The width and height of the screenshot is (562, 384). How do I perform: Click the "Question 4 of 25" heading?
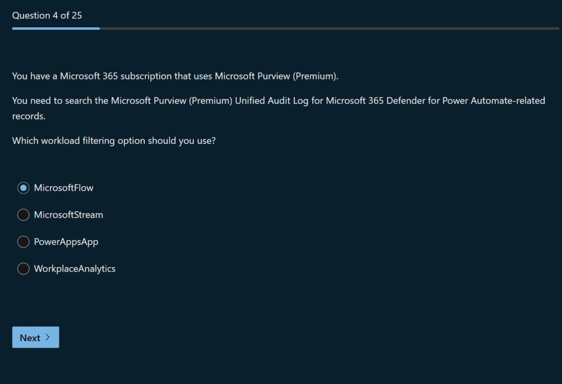pos(47,15)
